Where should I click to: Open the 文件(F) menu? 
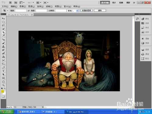click(x=5, y=6)
